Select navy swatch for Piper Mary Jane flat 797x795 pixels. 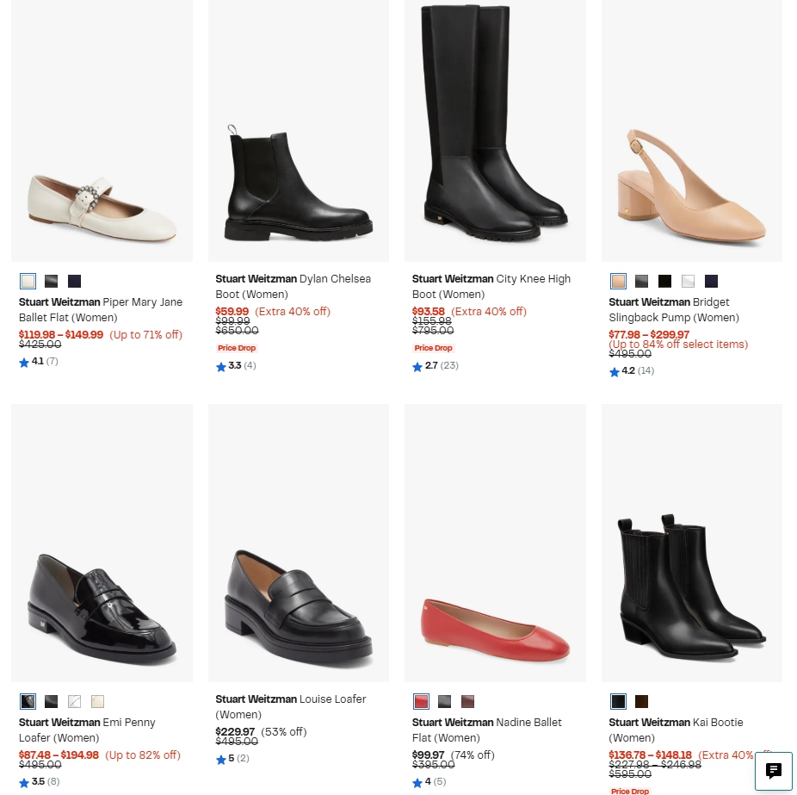tap(75, 282)
